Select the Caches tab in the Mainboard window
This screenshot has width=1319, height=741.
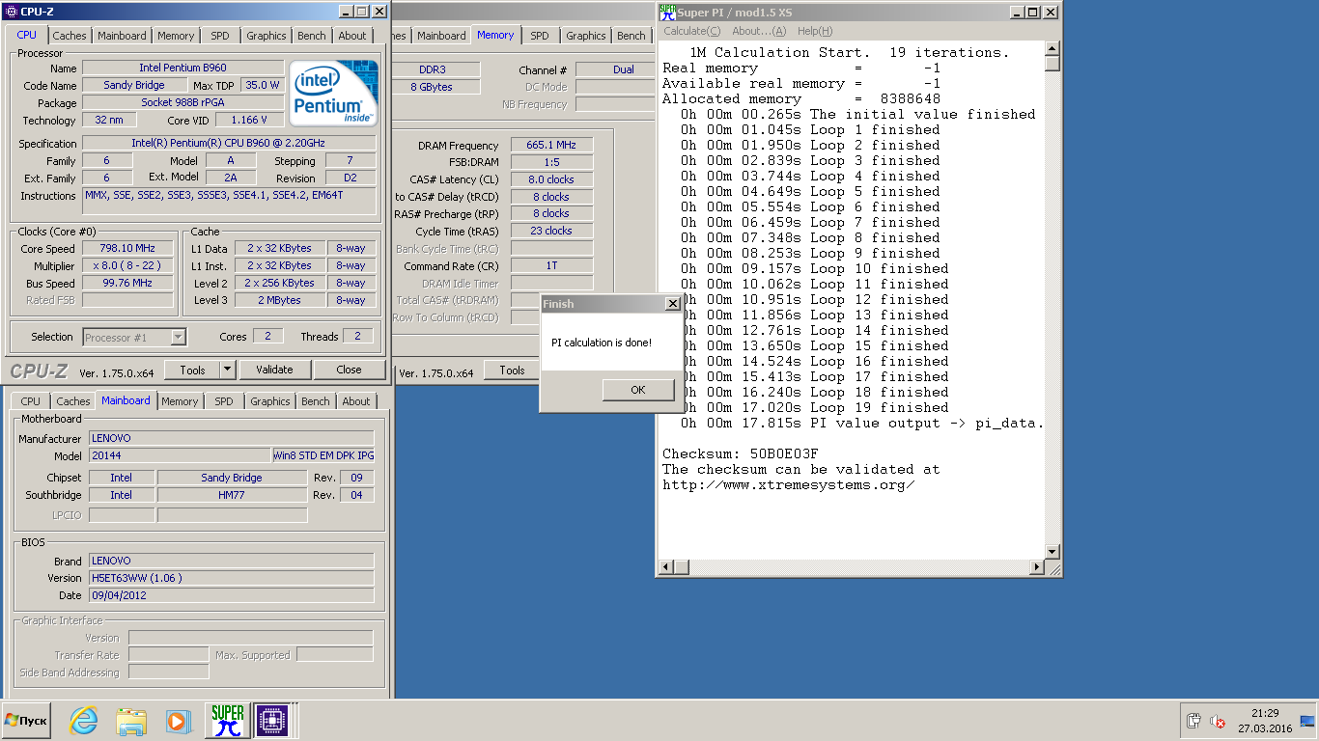click(73, 401)
